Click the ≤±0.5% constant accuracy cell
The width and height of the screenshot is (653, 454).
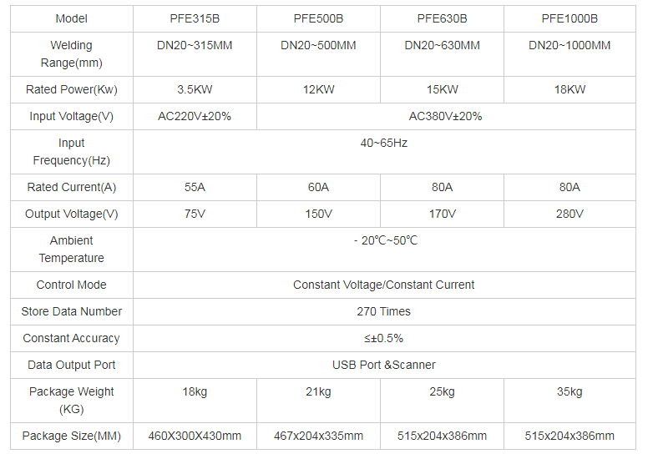point(384,338)
